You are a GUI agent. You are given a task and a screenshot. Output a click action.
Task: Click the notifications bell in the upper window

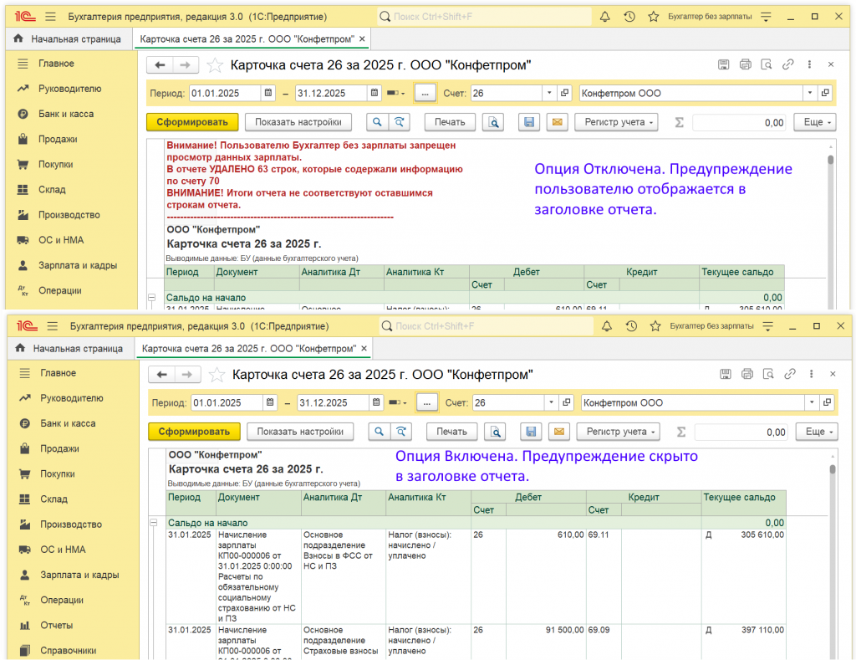coord(605,17)
